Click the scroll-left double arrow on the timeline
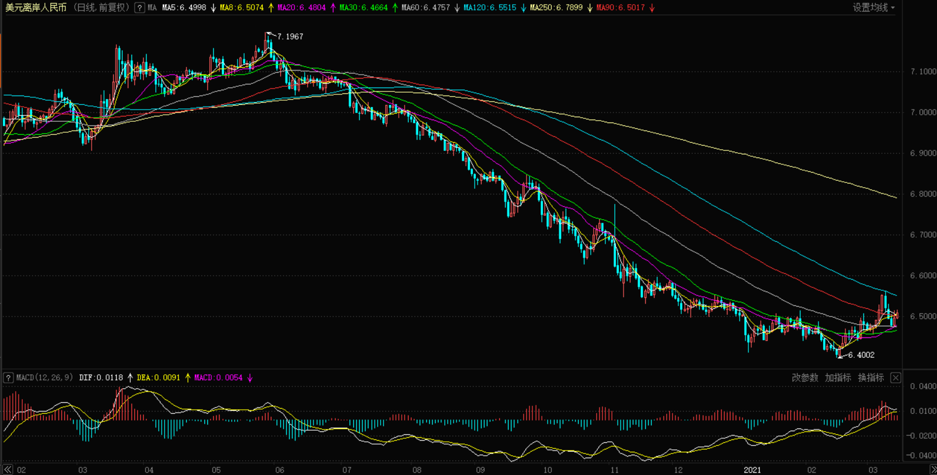 coord(8,470)
